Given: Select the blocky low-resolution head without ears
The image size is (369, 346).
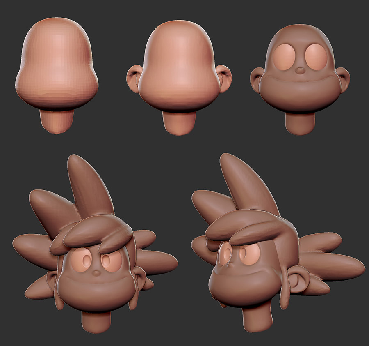Looking at the screenshot, I should 57,76.
